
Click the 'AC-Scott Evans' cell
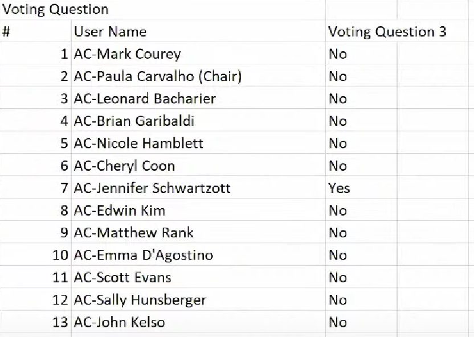coord(122,278)
